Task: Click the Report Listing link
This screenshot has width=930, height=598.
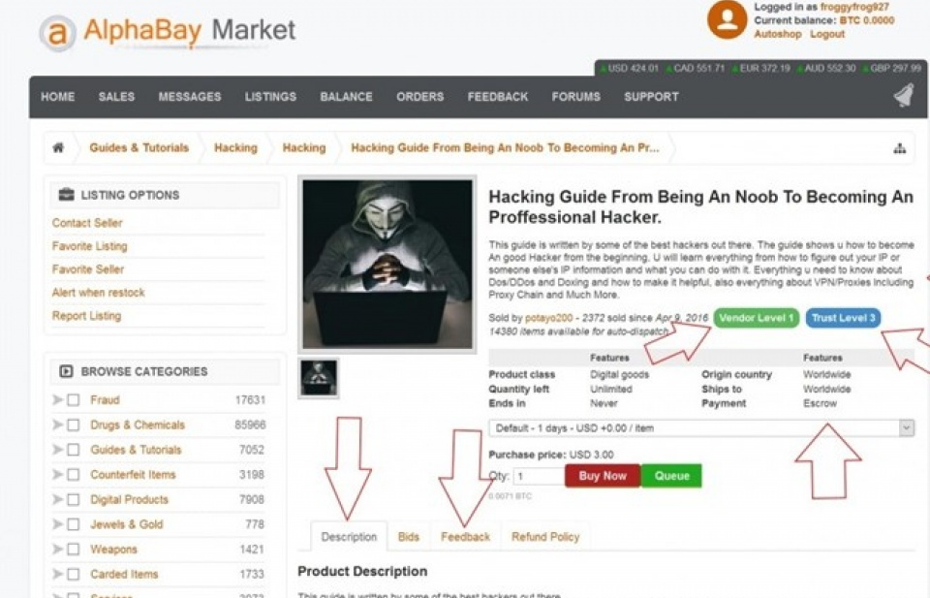Action: (86, 316)
